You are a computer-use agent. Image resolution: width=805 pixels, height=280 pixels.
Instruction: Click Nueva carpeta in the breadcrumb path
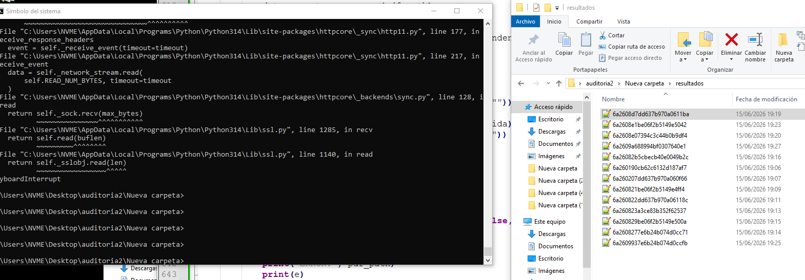(644, 83)
